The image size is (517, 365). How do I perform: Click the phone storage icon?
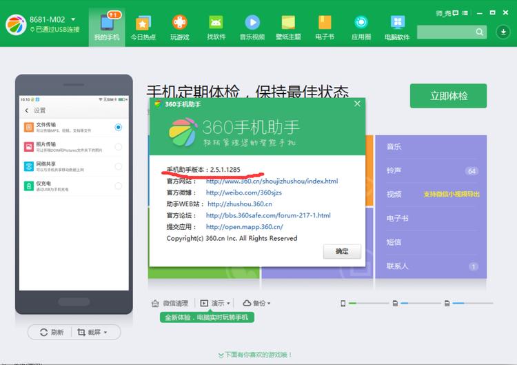[343, 304]
